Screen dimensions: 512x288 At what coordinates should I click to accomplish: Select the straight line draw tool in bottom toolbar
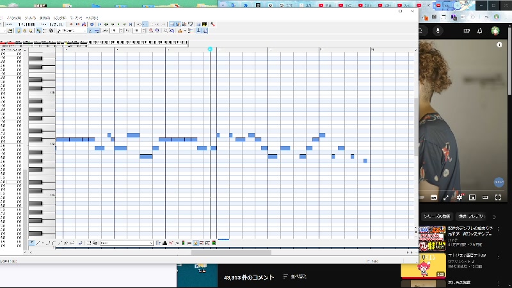pos(38,243)
